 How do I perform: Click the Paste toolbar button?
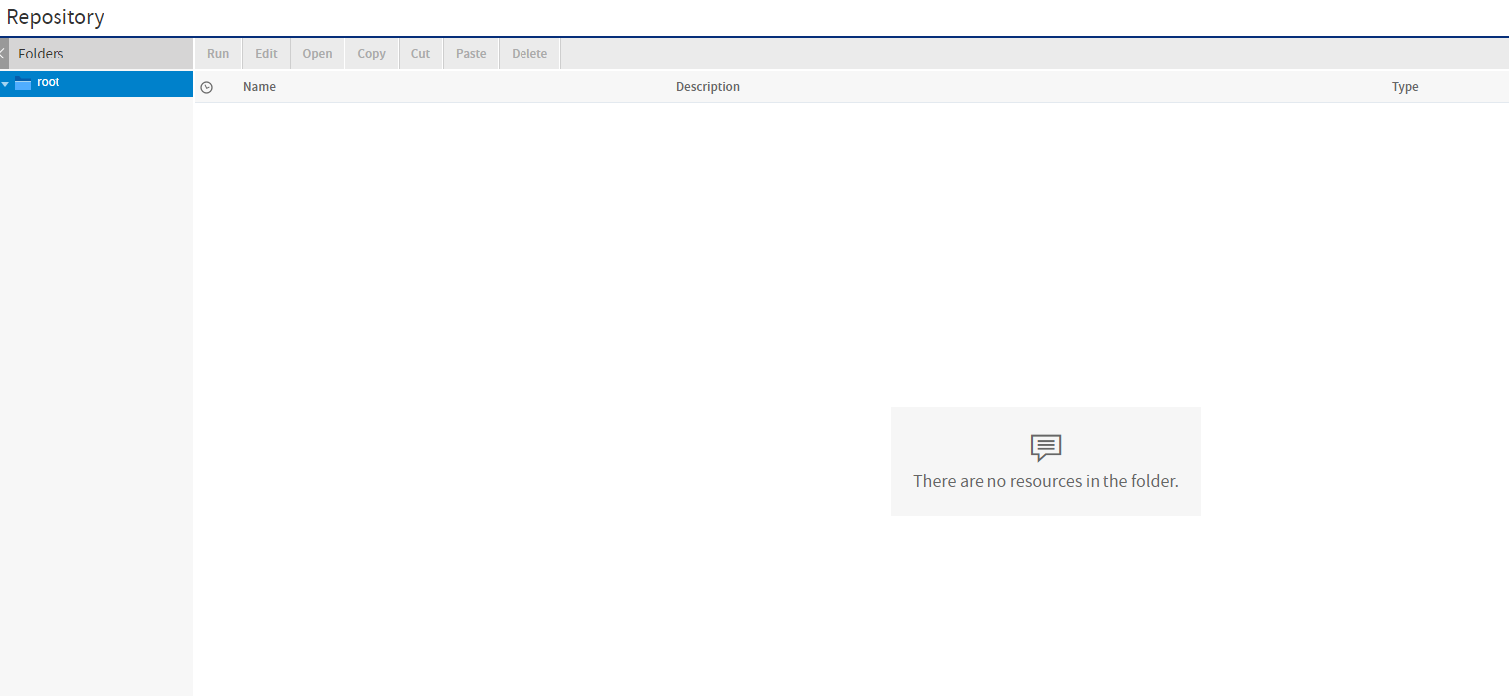point(471,54)
